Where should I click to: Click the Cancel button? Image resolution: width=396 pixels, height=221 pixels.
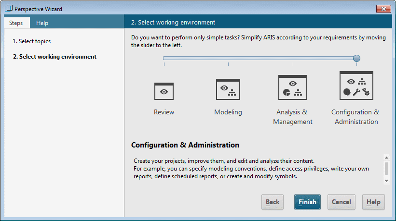click(x=341, y=202)
